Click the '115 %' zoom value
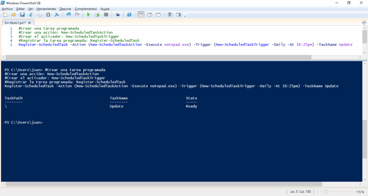Screen dimensions: 368x196 (x=359, y=192)
